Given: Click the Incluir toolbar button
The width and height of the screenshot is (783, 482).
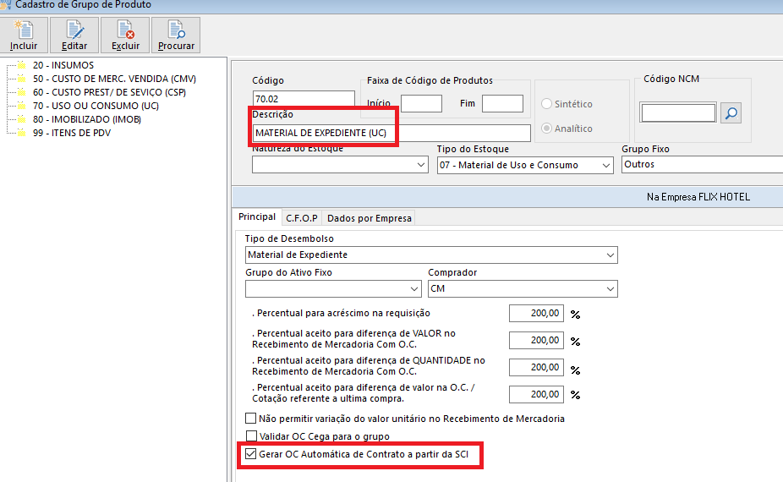Looking at the screenshot, I should tap(24, 35).
